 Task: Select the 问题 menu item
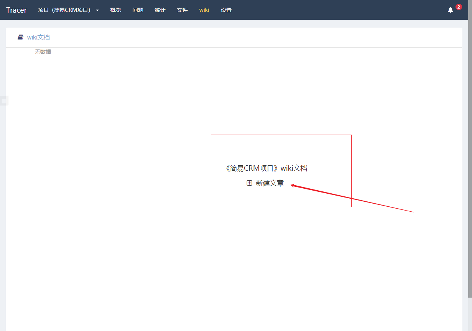pyautogui.click(x=138, y=10)
